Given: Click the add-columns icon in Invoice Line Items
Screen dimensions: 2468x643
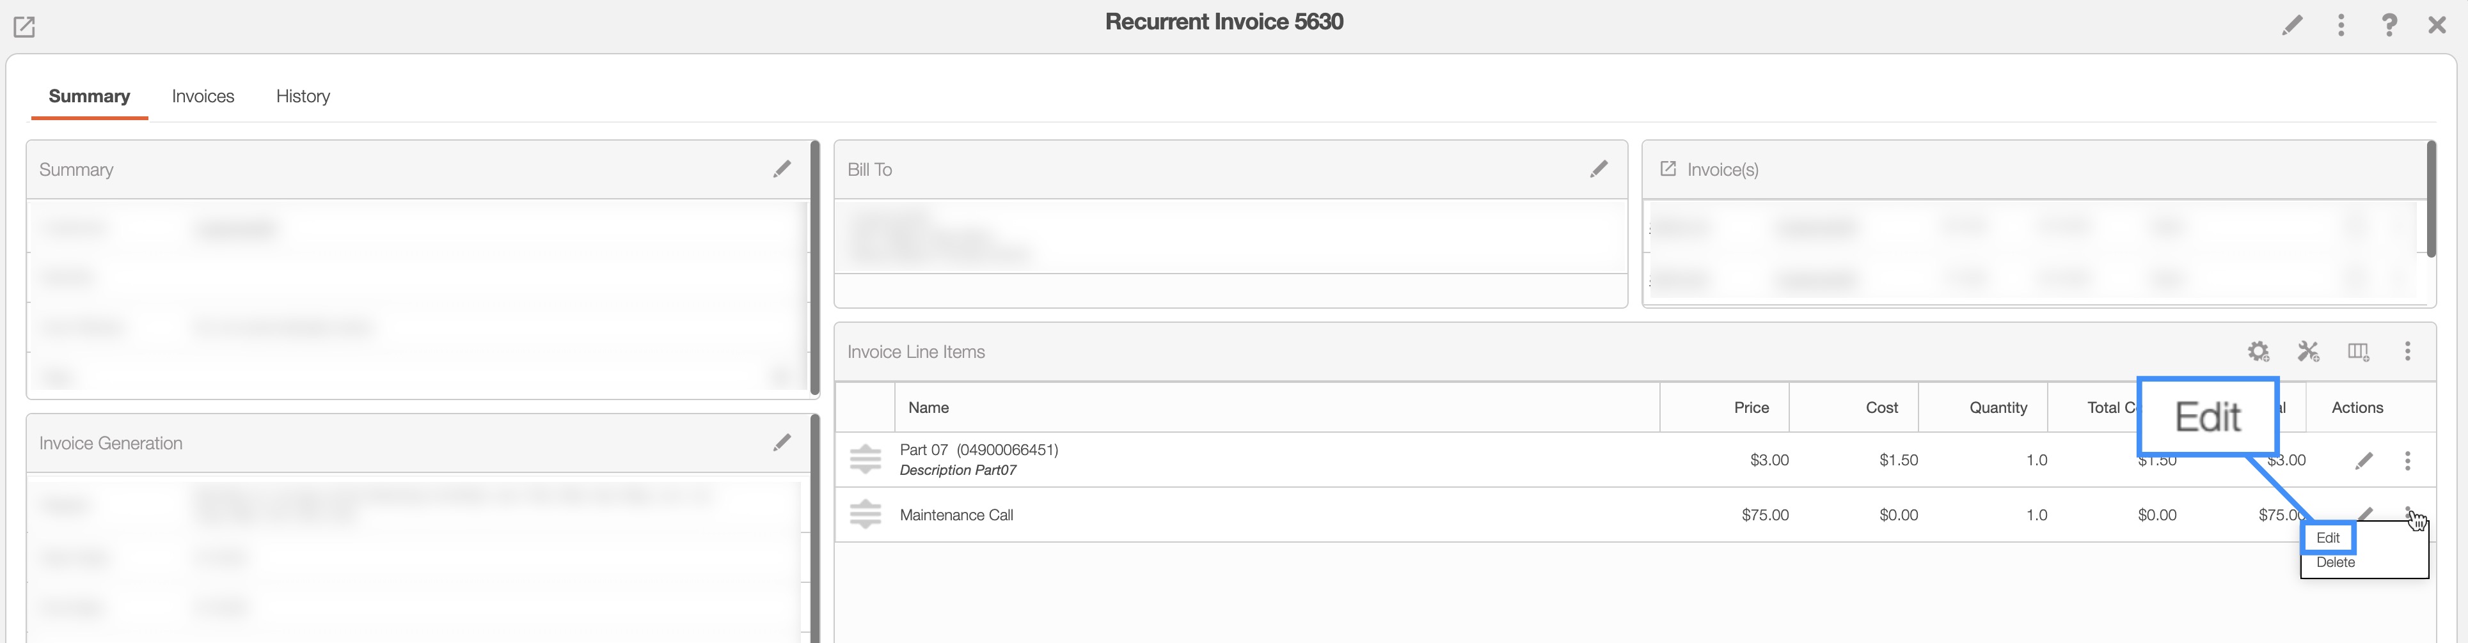Looking at the screenshot, I should tap(2358, 352).
